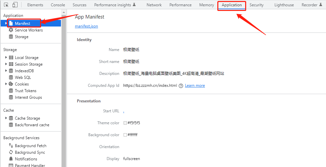Click the Manifest file icon
This screenshot has width=326, height=167.
click(x=11, y=23)
